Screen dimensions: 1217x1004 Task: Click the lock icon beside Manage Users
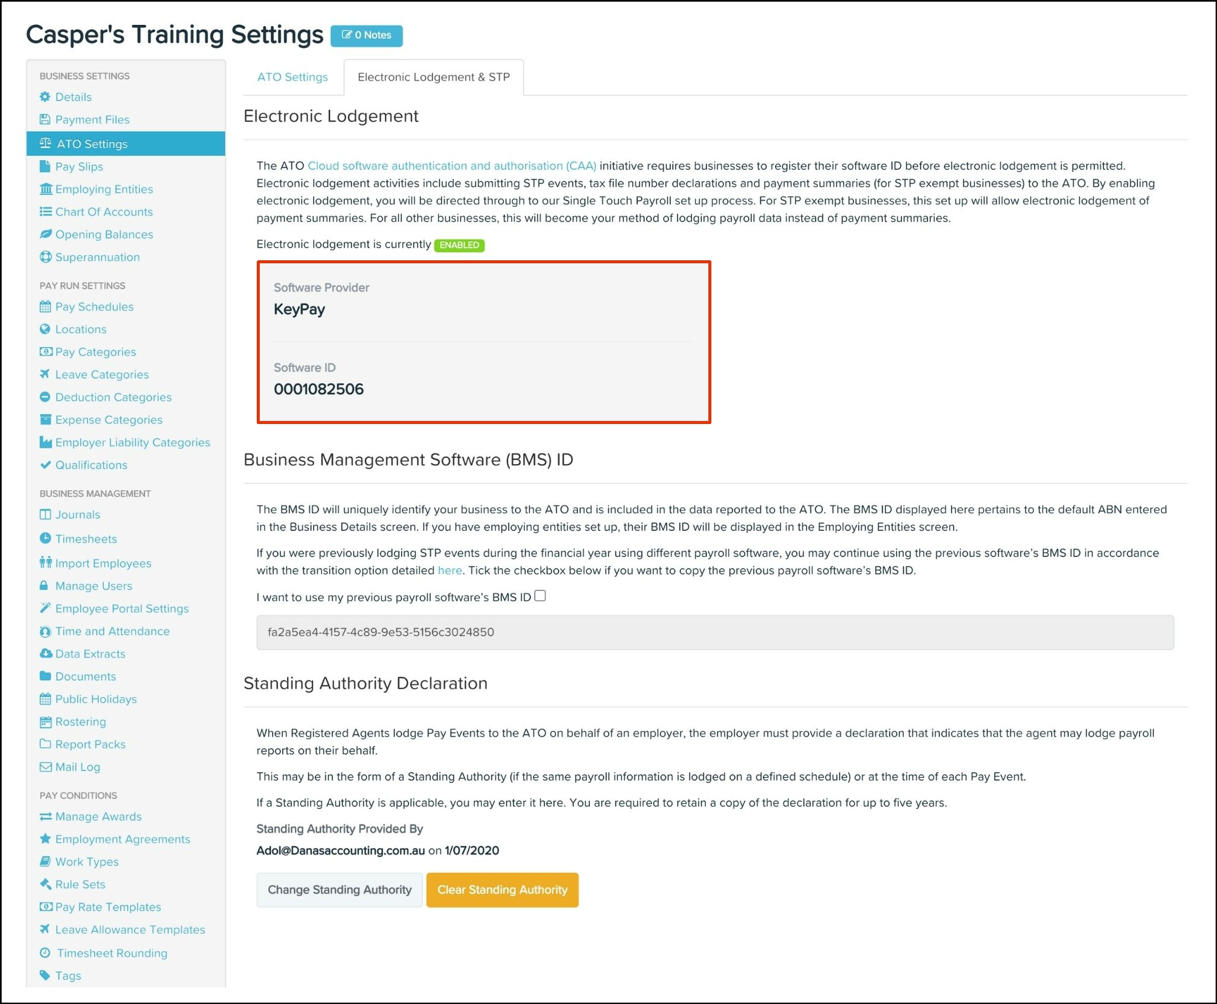click(x=44, y=585)
